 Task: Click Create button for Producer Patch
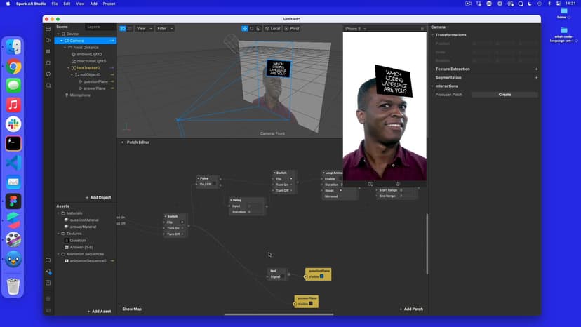point(505,95)
